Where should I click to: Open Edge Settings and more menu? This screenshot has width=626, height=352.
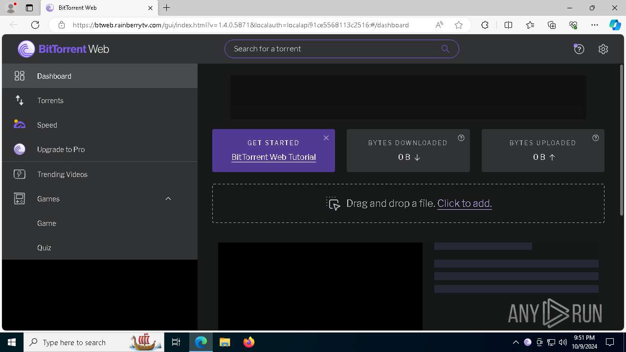[595, 25]
